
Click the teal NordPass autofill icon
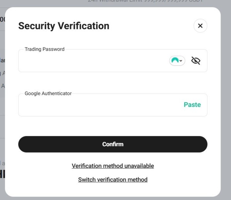click(x=175, y=61)
